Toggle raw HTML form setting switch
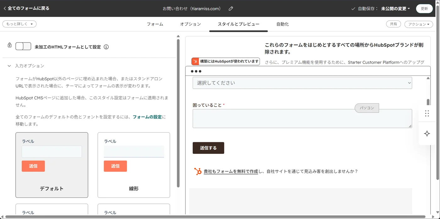Image resolution: width=440 pixels, height=219 pixels. pyautogui.click(x=23, y=46)
